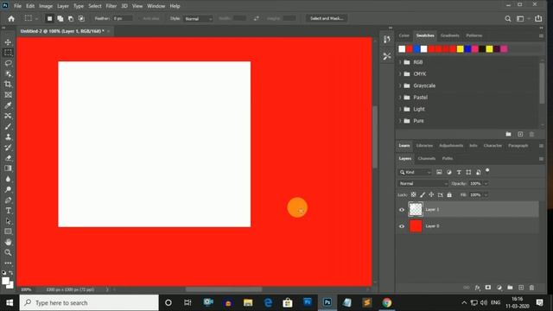This screenshot has height=311, width=553.
Task: Open the Select menu
Action: pos(94,6)
